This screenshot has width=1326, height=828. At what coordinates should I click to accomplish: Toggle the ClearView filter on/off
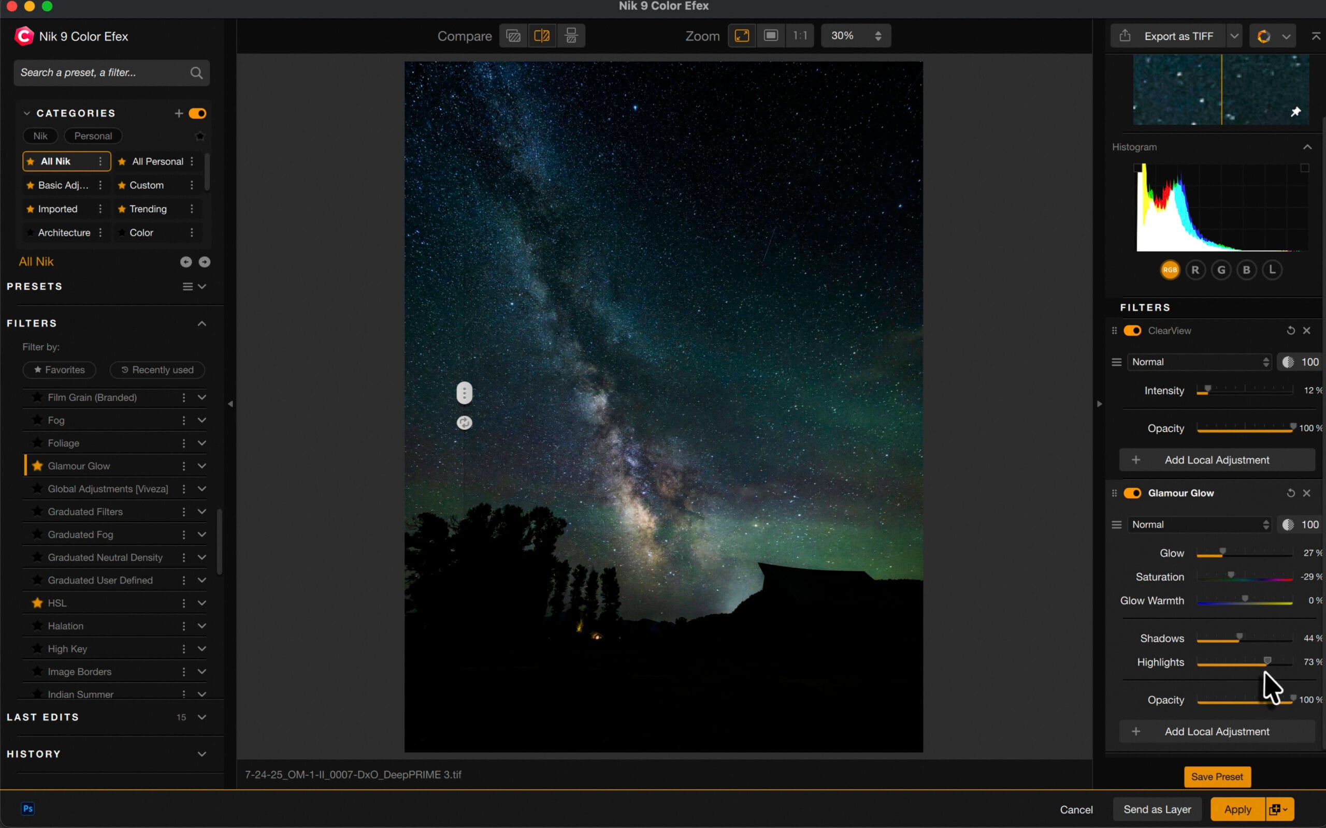point(1133,331)
